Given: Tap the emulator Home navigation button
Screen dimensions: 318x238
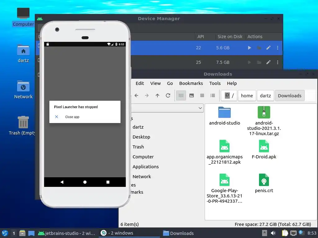Looking at the screenshot, I should 85,182.
